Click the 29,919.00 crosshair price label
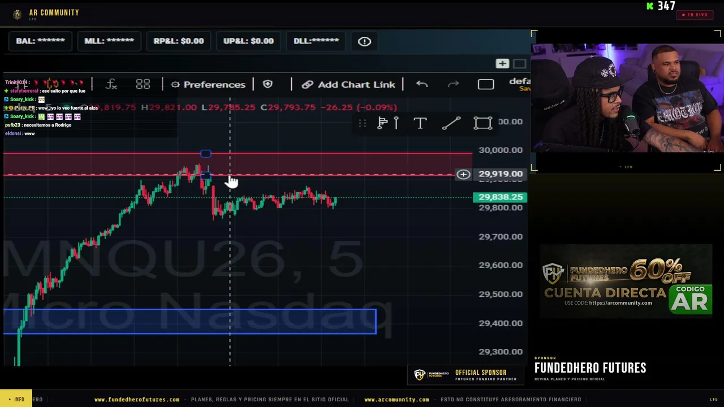 point(500,174)
